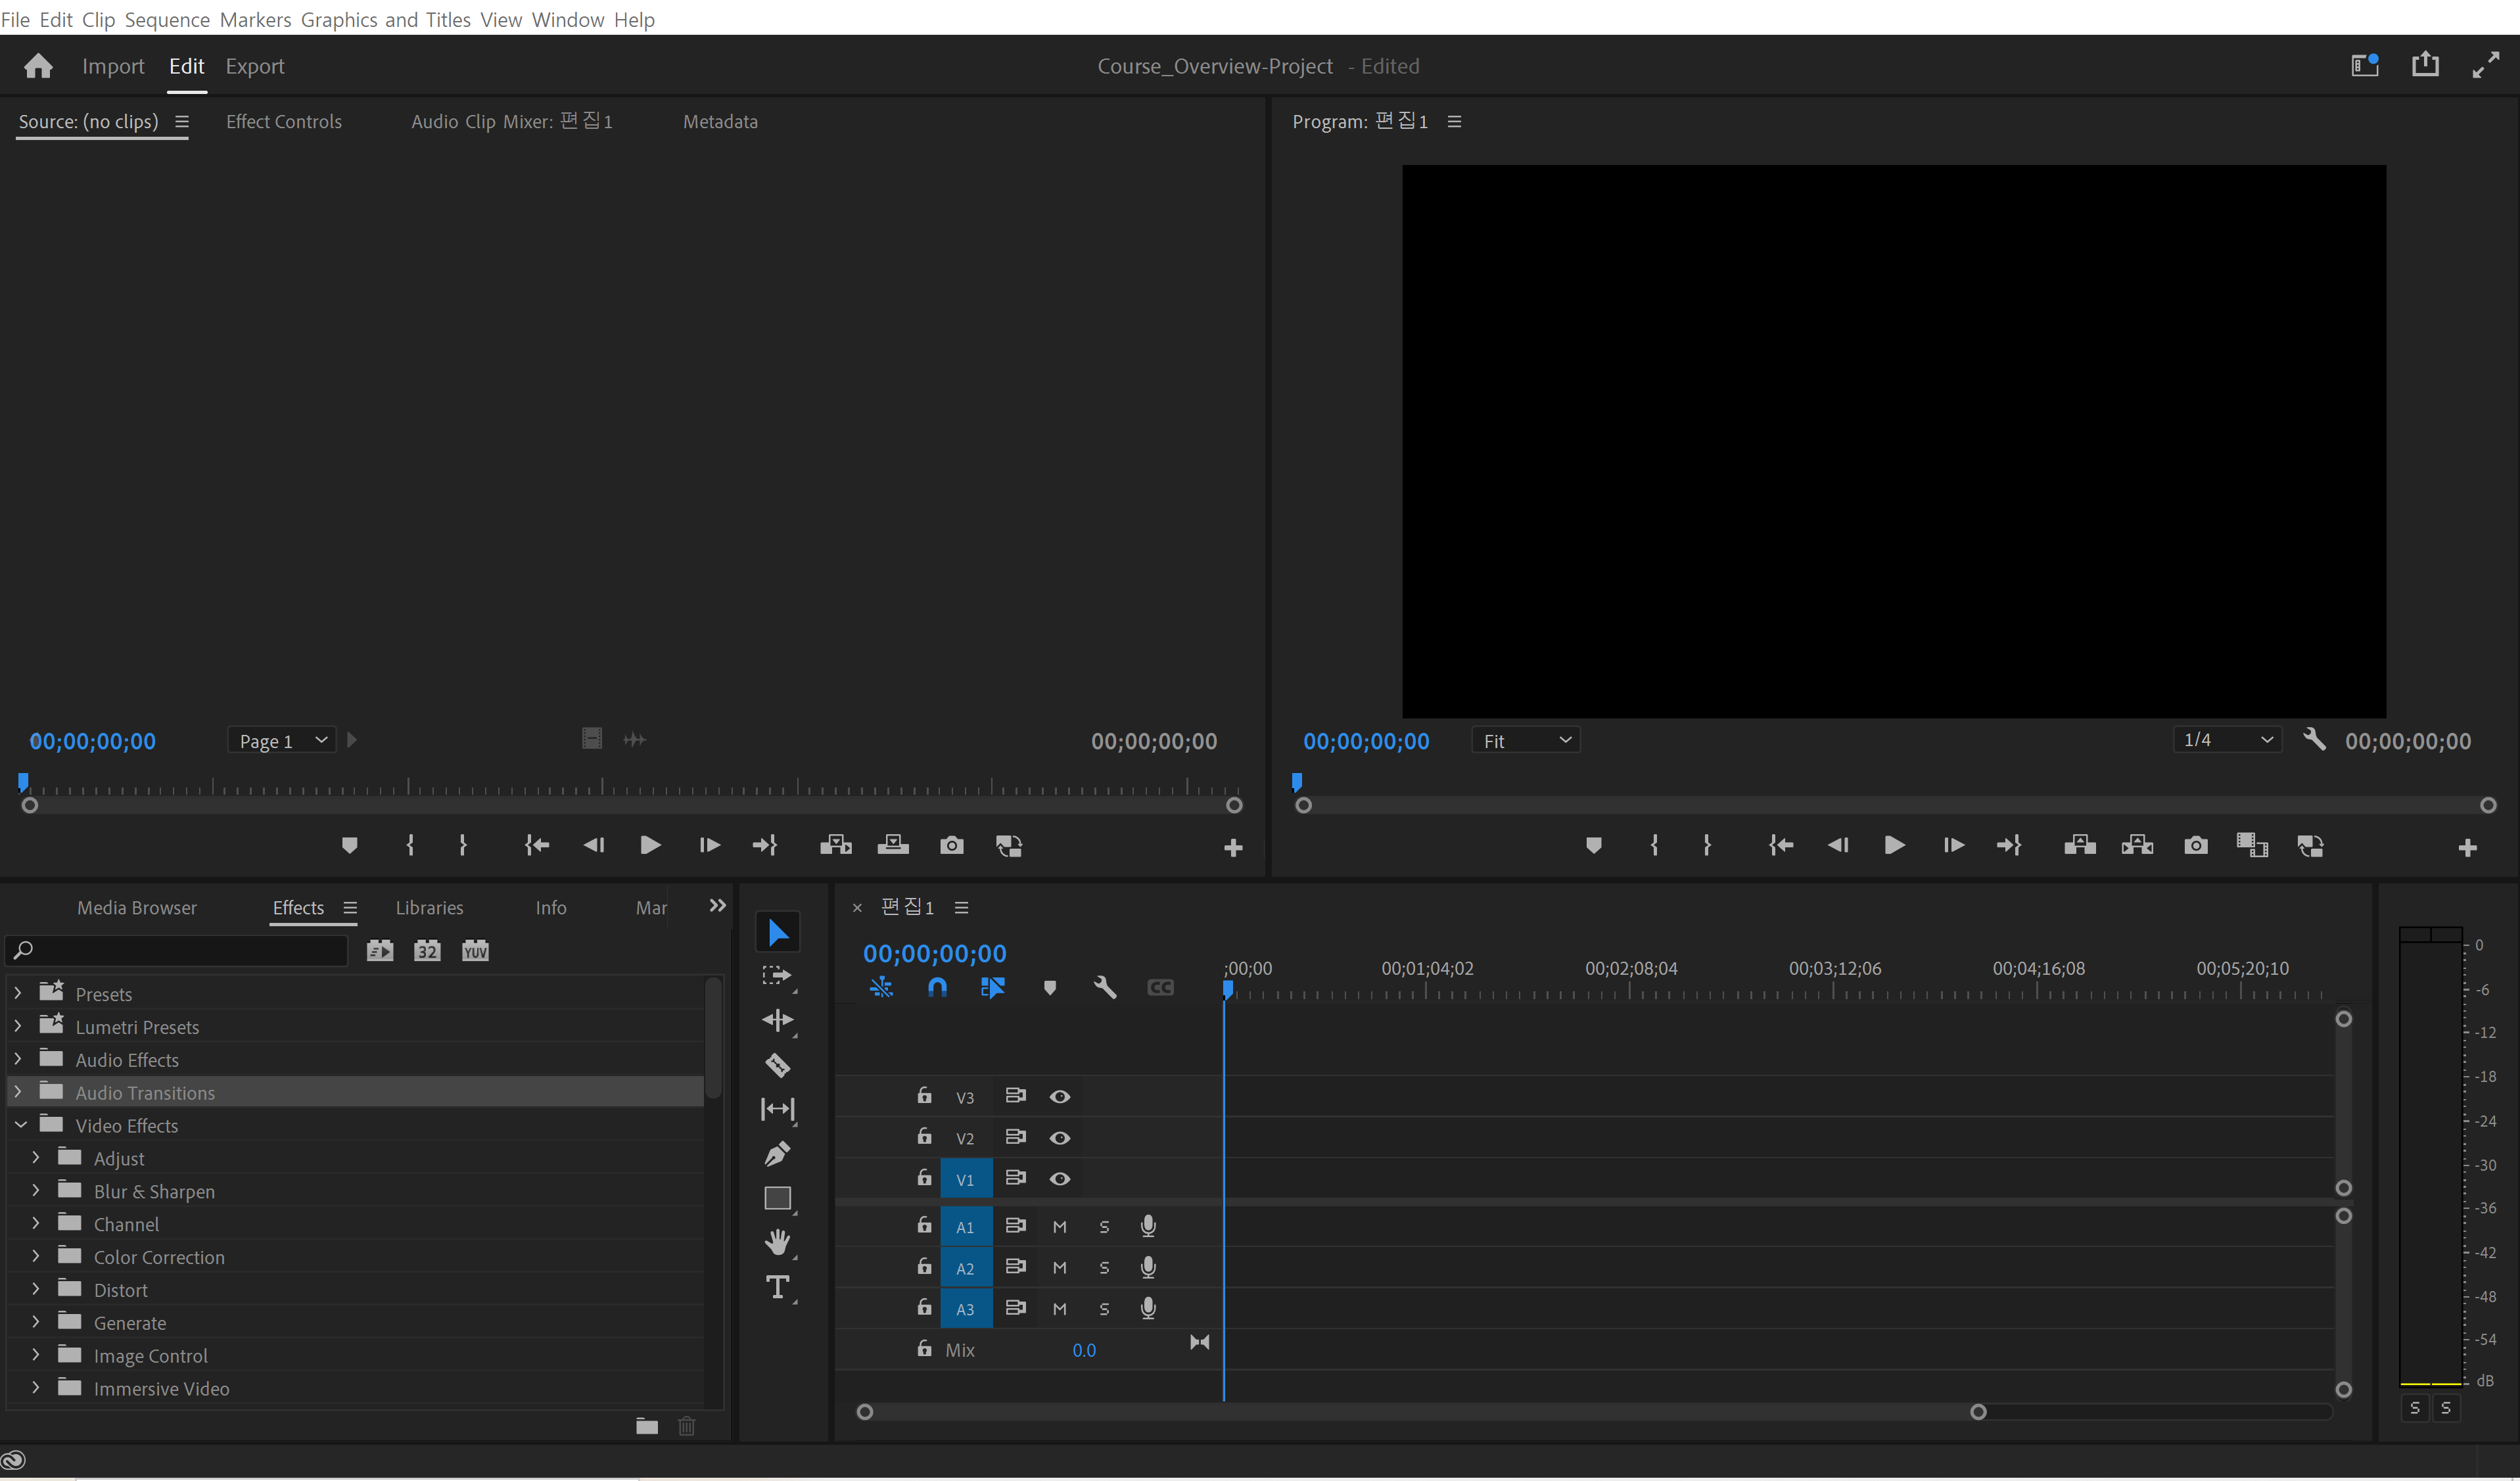Viewport: 2520px width, 1481px height.
Task: Expand the Audio Effects folder
Action: click(x=18, y=1059)
